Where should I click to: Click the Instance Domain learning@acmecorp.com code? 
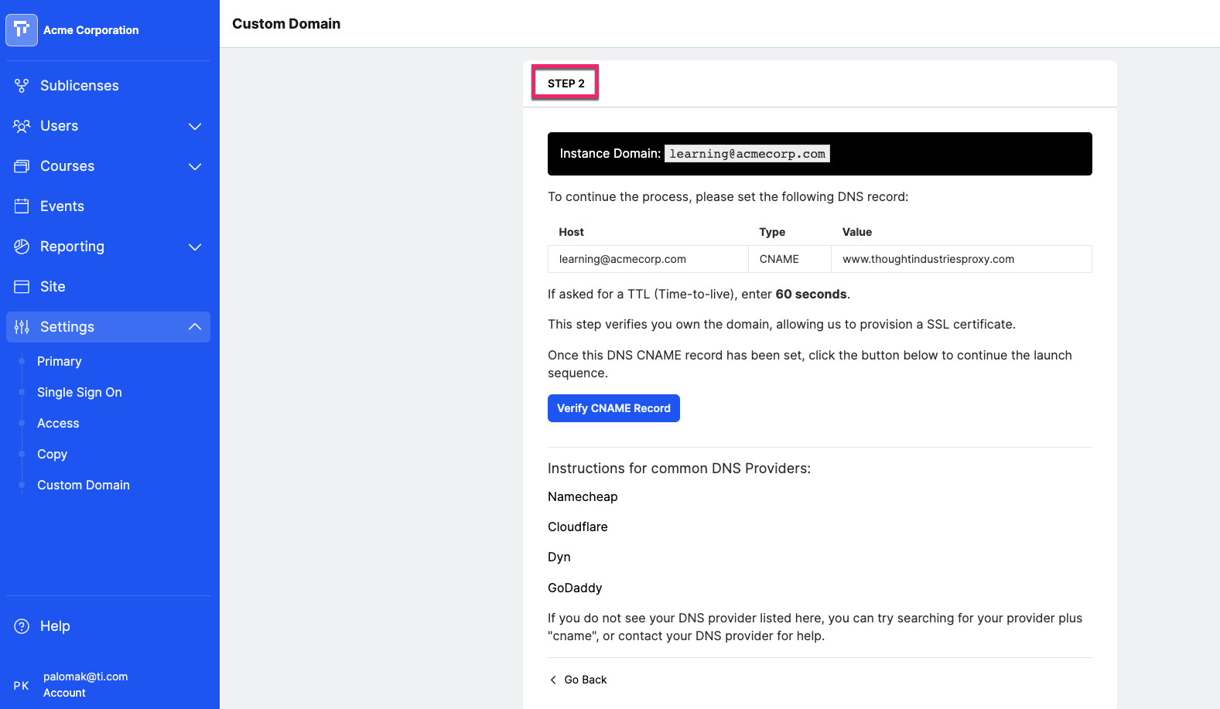tap(747, 154)
